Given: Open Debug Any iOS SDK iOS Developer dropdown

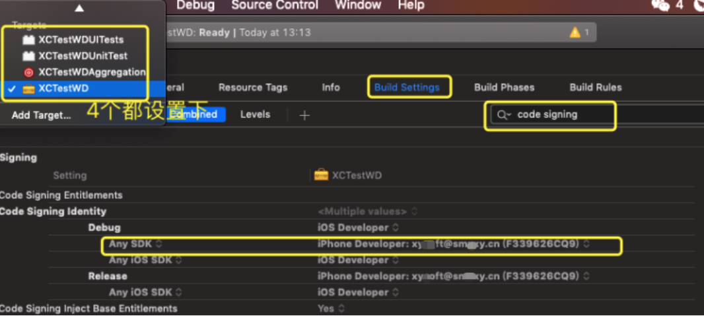Looking at the screenshot, I should pos(358,260).
